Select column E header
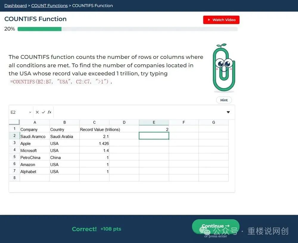The height and width of the screenshot is (243, 298). click(154, 122)
